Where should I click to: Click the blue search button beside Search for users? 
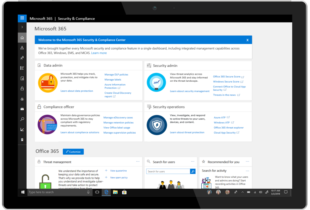(193, 171)
